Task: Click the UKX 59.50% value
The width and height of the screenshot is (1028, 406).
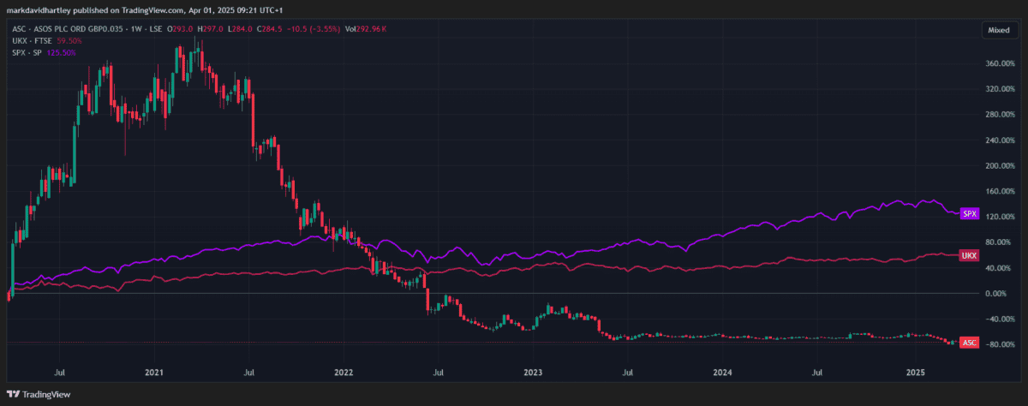Action: point(70,40)
